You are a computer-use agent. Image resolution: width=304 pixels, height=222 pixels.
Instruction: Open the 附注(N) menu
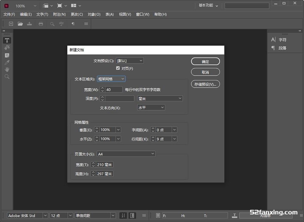pyautogui.click(x=59, y=14)
